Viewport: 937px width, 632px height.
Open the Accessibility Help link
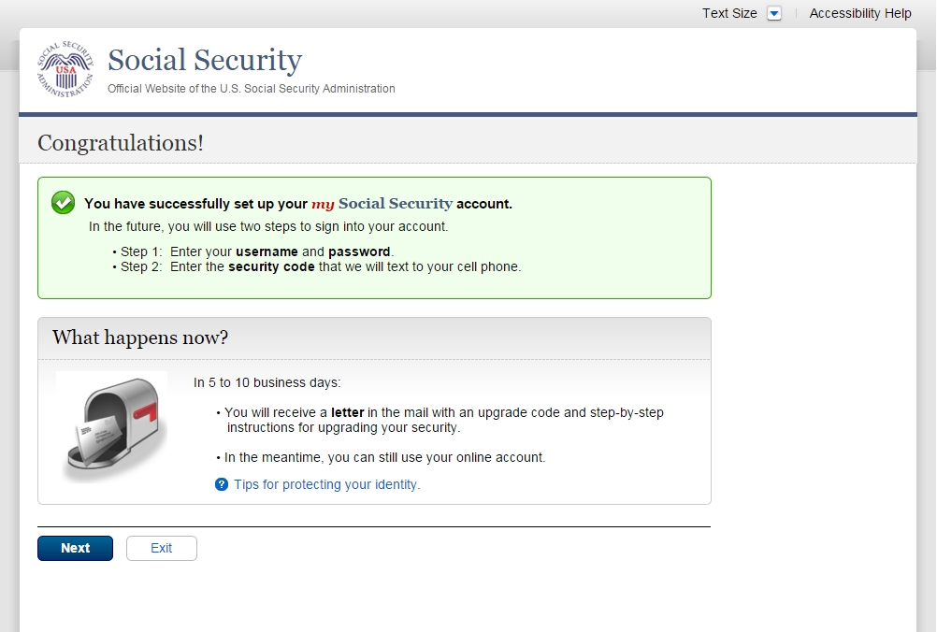pyautogui.click(x=860, y=13)
